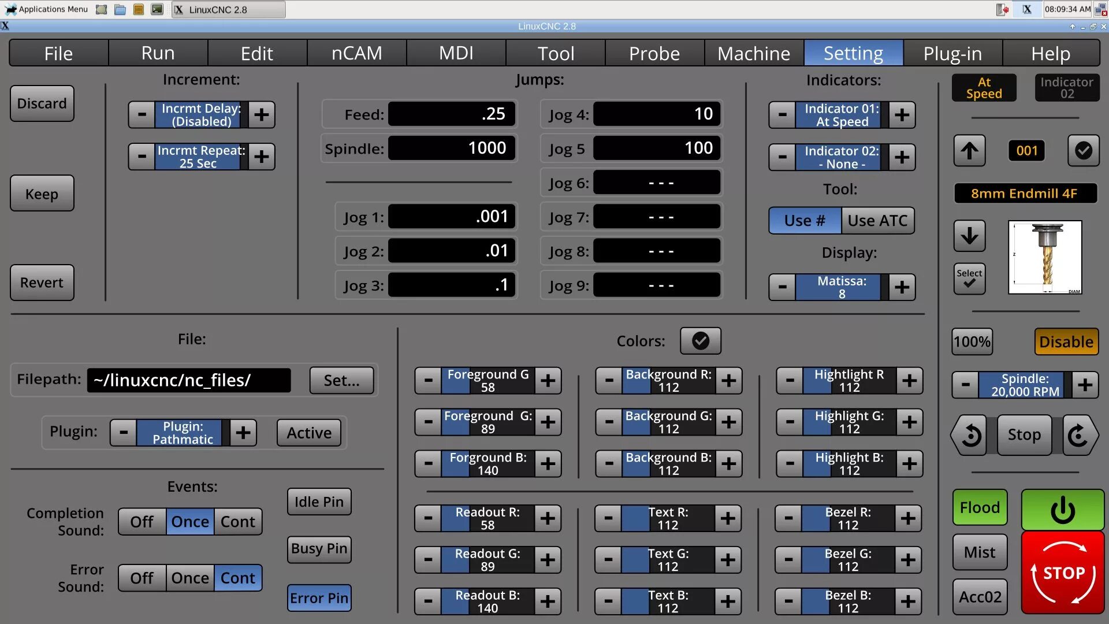Set Error Sound to Off

tap(142, 578)
